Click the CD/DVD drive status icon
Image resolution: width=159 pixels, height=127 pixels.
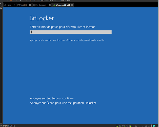[120, 125]
